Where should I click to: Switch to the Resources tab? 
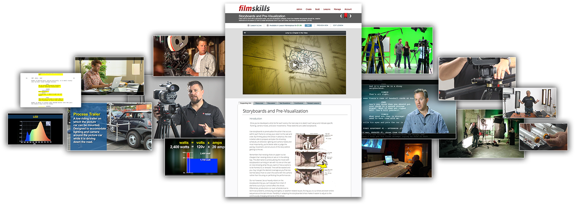click(x=259, y=103)
